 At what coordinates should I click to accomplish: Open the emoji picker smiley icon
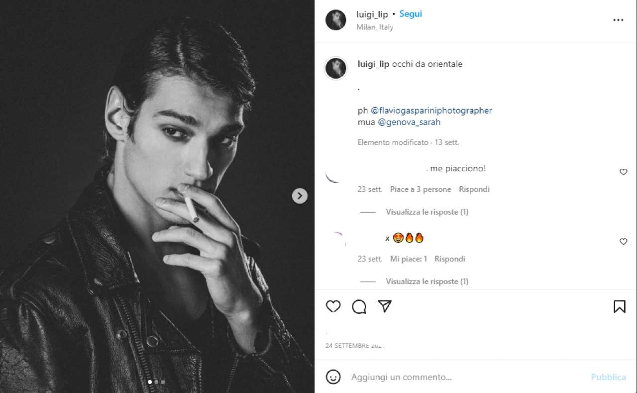(333, 377)
